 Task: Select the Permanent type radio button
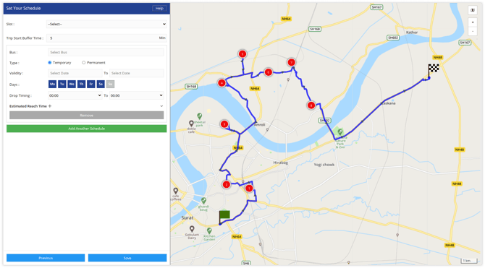coord(83,63)
